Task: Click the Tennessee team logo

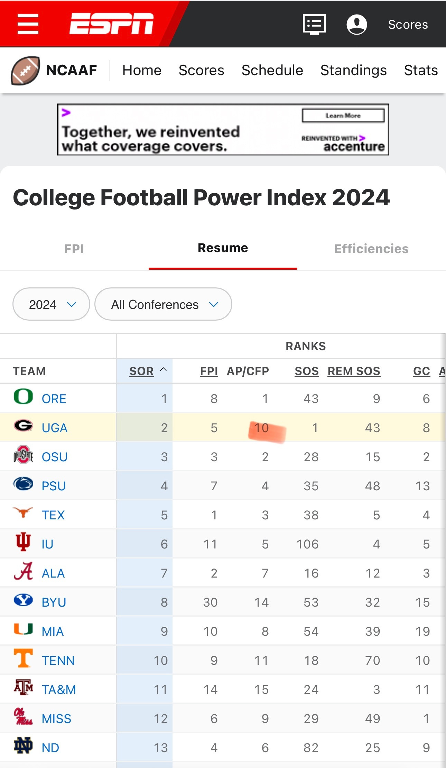Action: tap(23, 658)
